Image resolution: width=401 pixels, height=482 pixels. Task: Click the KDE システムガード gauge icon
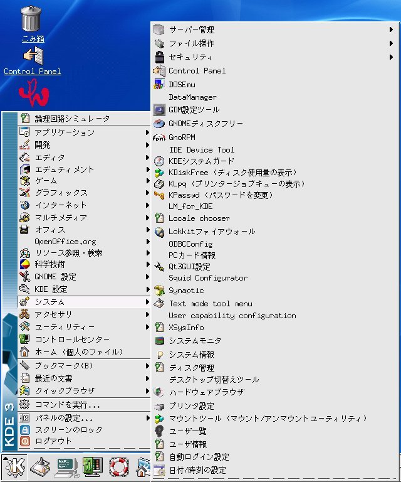coord(159,161)
